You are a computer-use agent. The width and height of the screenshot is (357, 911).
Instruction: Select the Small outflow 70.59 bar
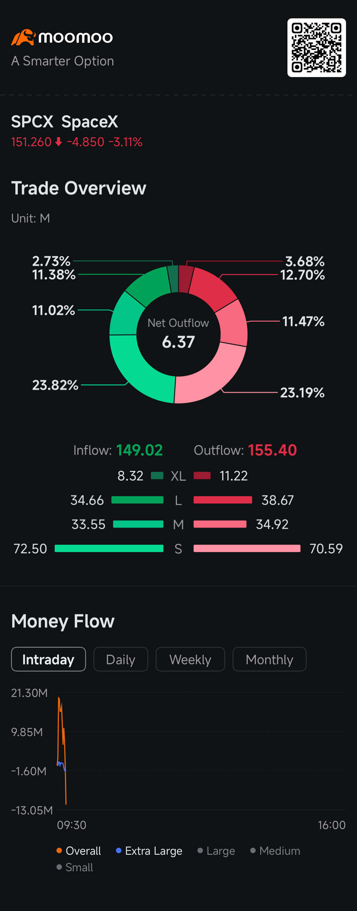click(247, 549)
